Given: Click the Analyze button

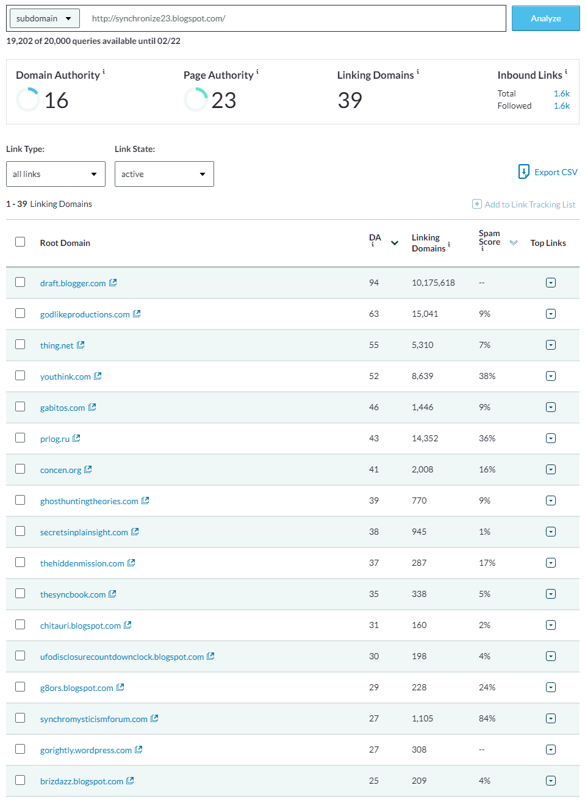Looking at the screenshot, I should (545, 18).
